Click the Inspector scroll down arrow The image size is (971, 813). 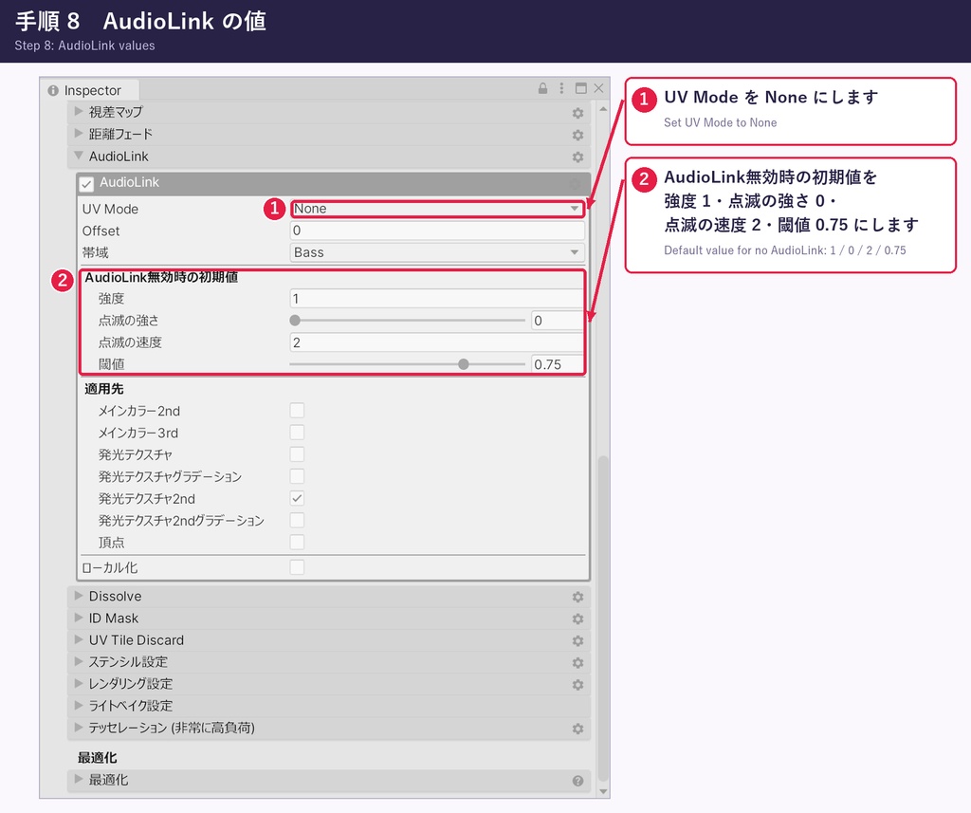(603, 792)
